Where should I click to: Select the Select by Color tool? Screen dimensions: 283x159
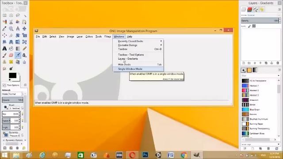4,22
